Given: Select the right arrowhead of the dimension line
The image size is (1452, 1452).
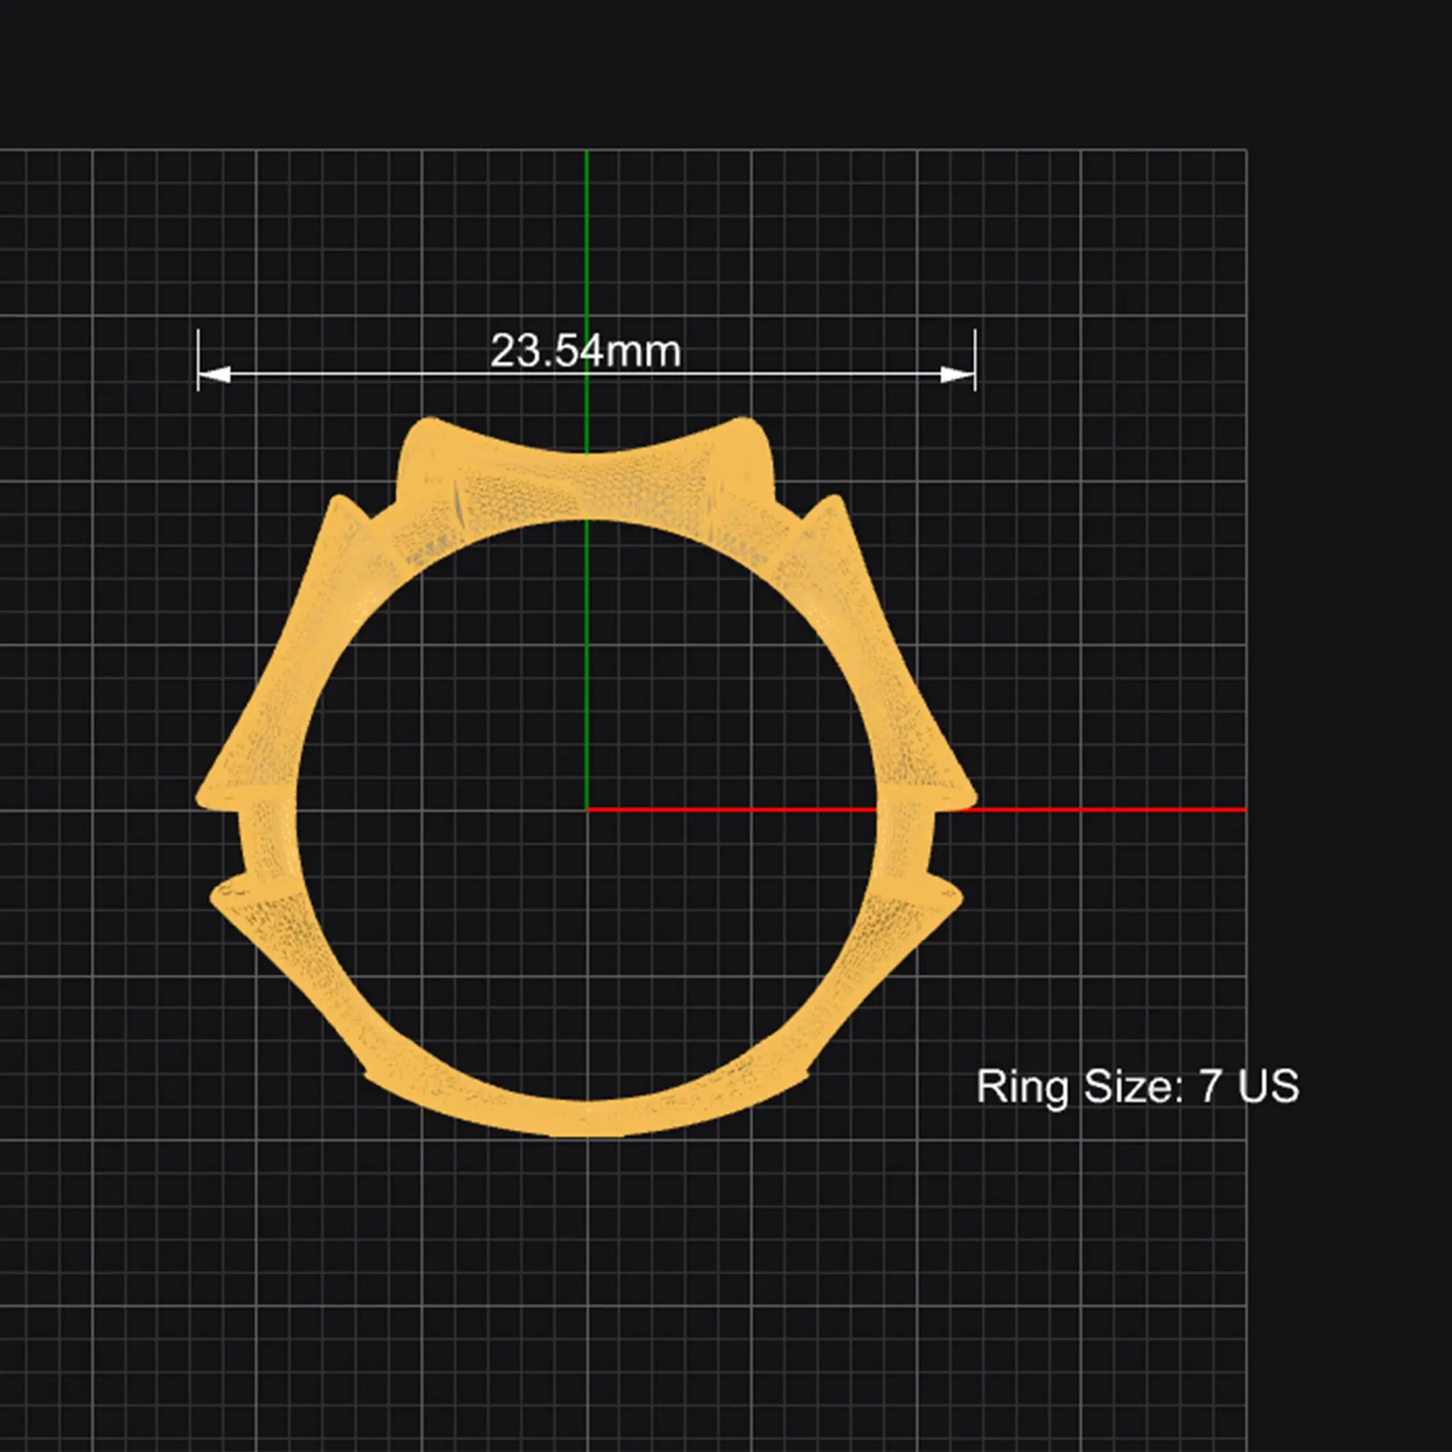Looking at the screenshot, I should 958,373.
